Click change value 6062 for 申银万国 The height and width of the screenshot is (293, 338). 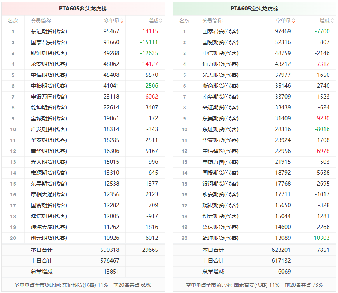152,97
